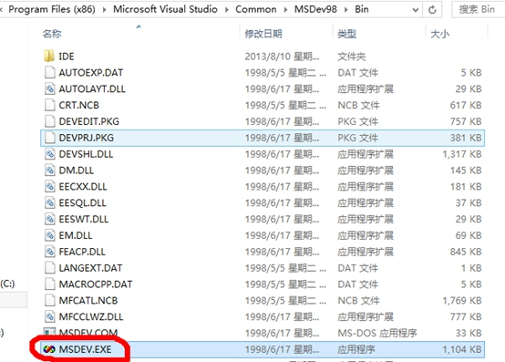This screenshot has height=362, width=505.
Task: Select the DEVPRJ.PKG file name
Action: [x=87, y=138]
